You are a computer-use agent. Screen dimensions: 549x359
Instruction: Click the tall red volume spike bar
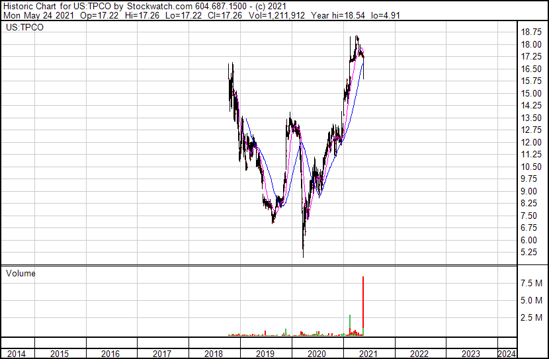[x=363, y=306]
